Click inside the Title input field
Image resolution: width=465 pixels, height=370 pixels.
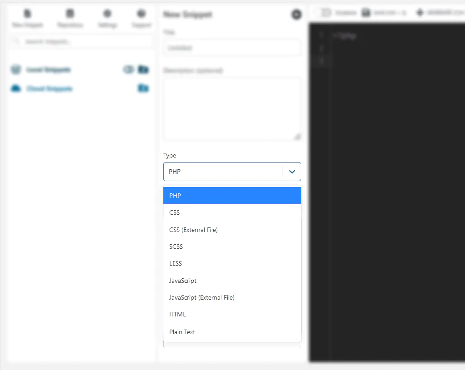tap(232, 48)
